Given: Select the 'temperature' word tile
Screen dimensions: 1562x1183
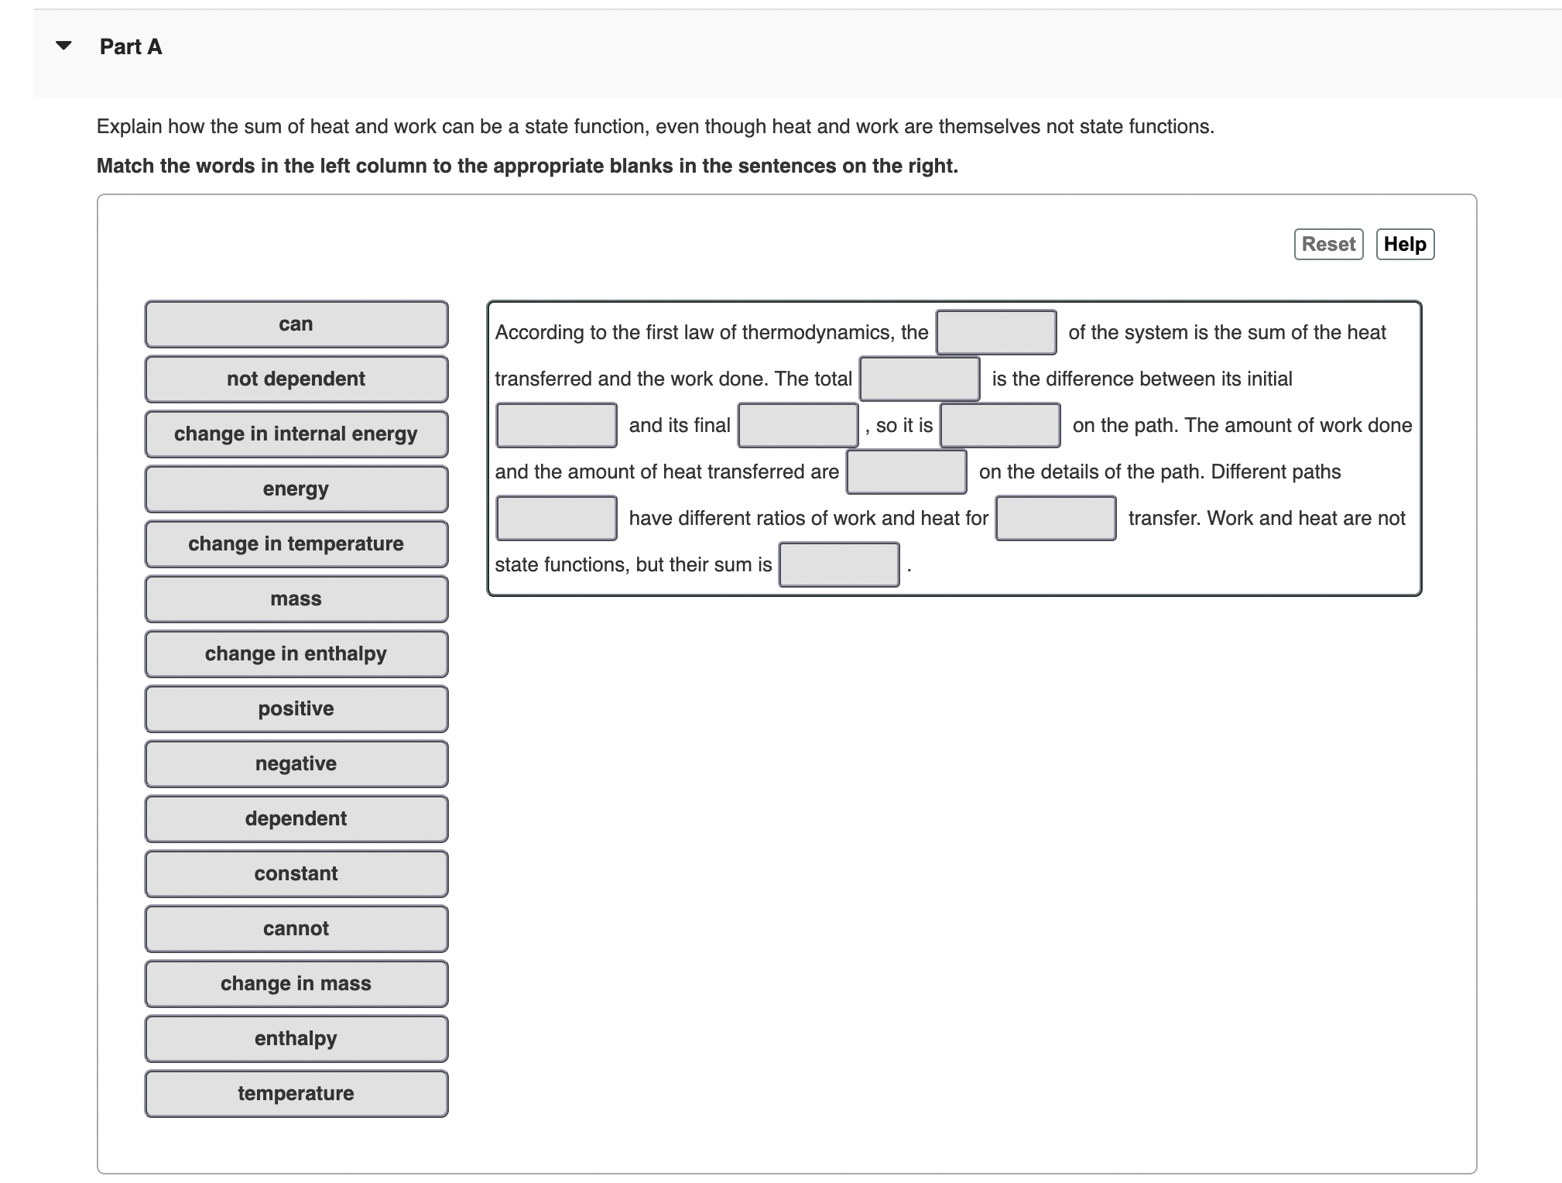Looking at the screenshot, I should (296, 1093).
